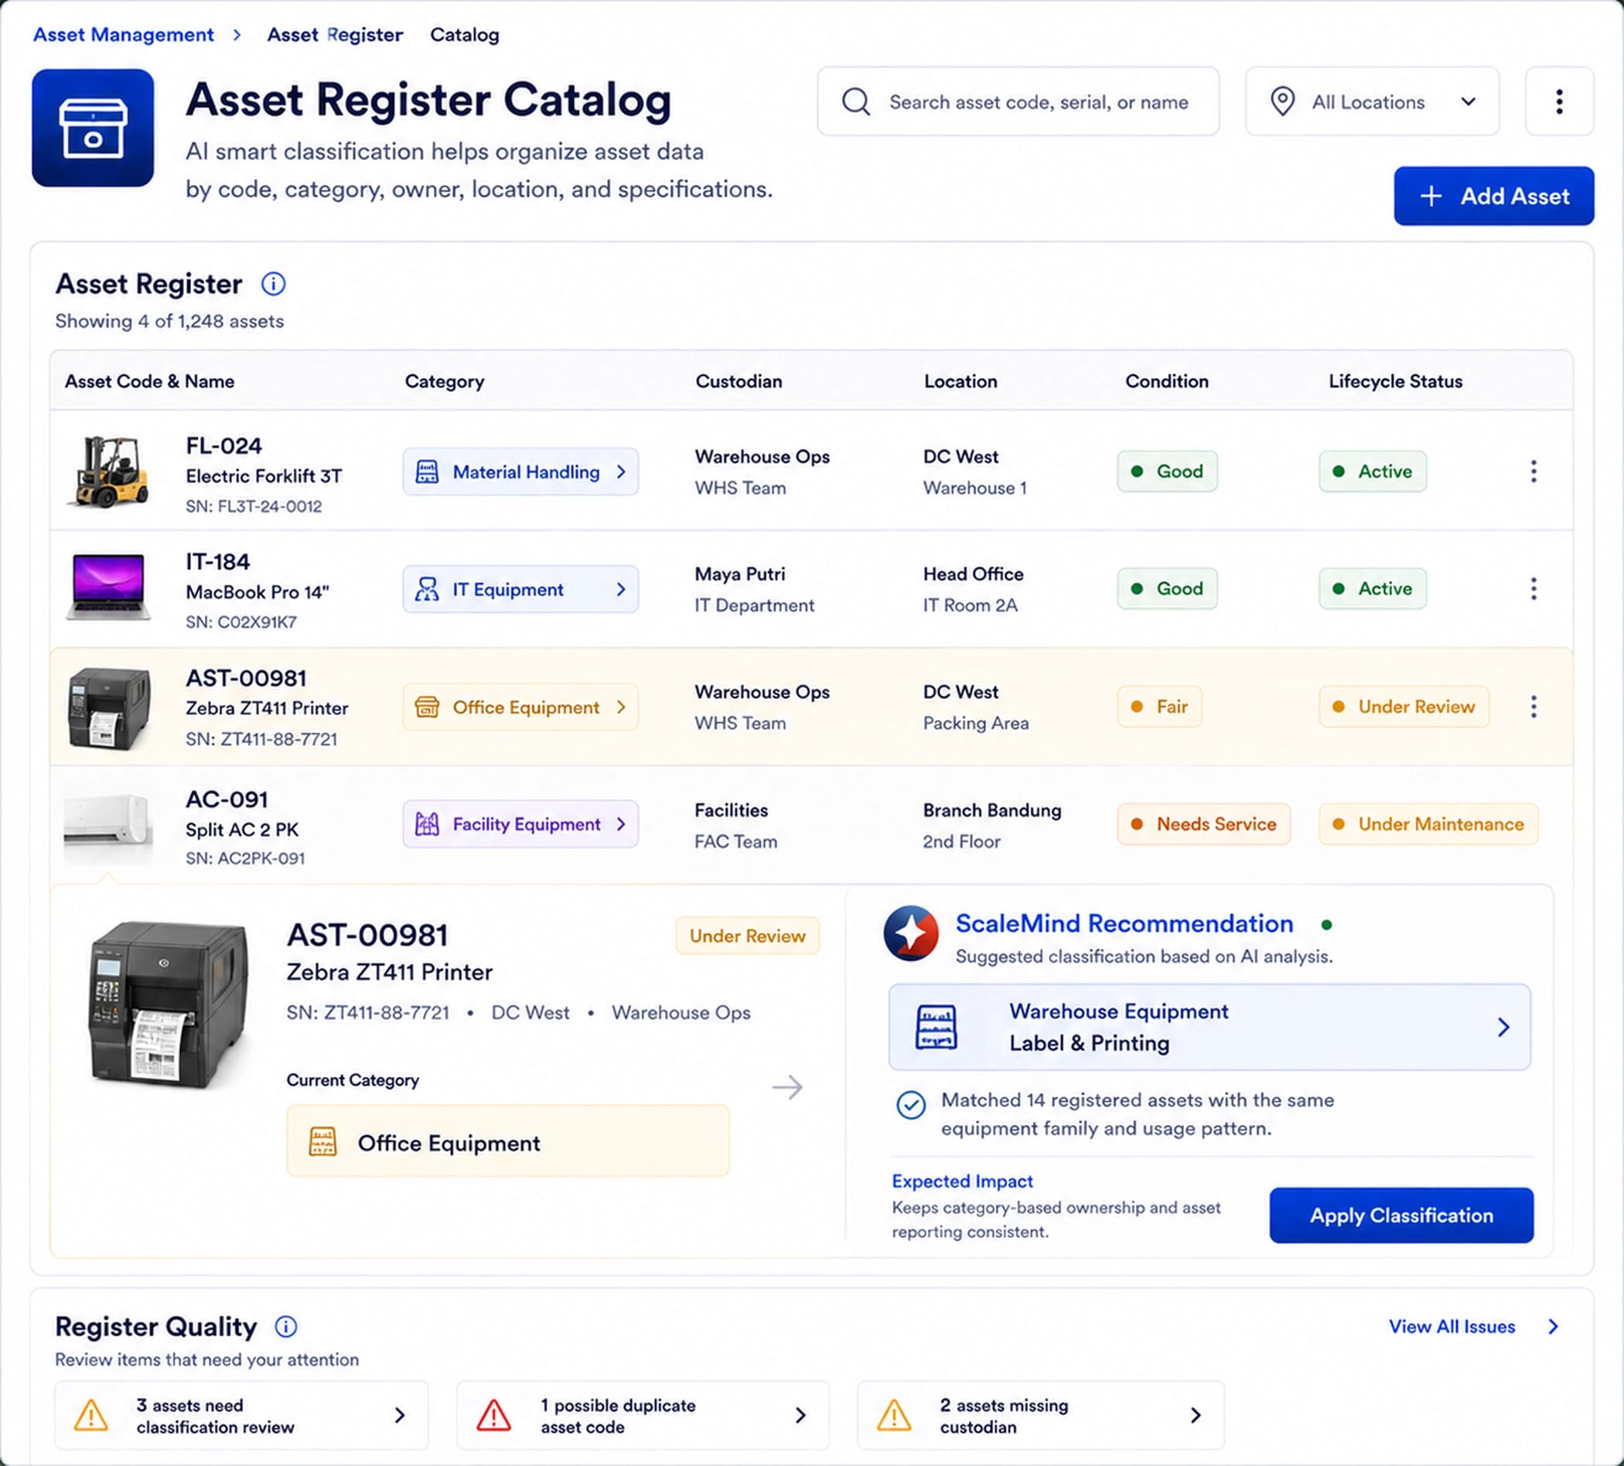Expand Office Equipment chip in AST-00981 row
1624x1466 pixels.
[520, 707]
